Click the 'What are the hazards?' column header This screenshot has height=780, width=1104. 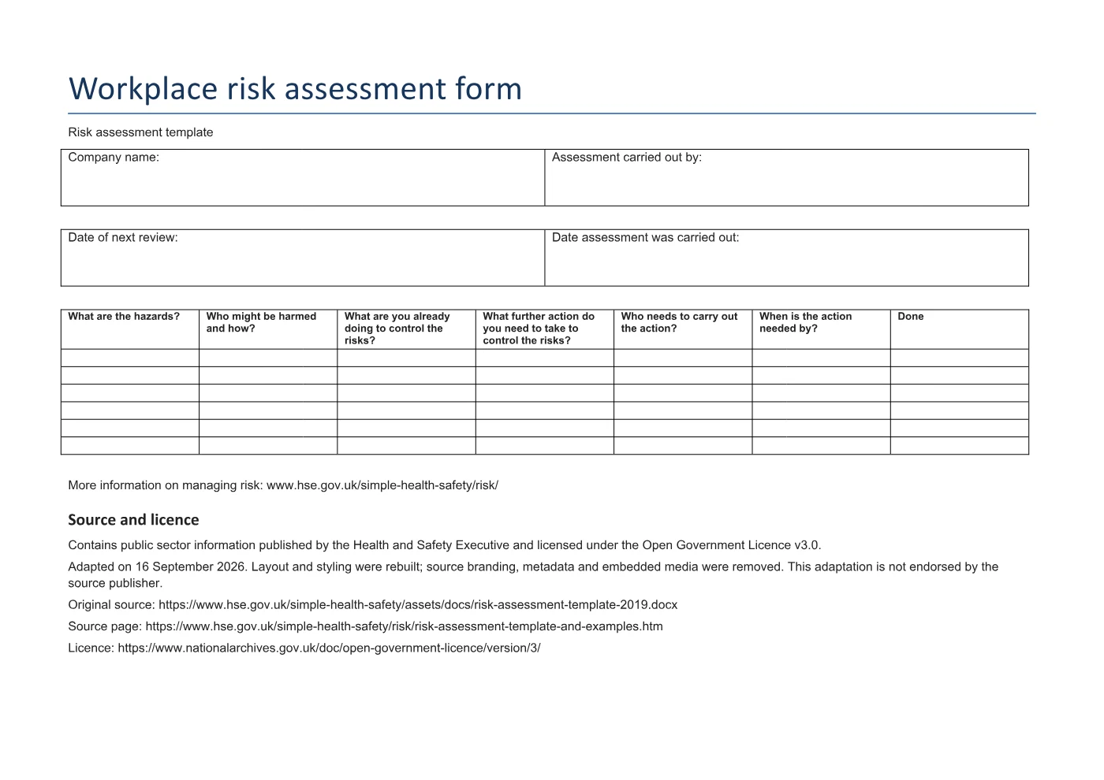[x=130, y=329]
